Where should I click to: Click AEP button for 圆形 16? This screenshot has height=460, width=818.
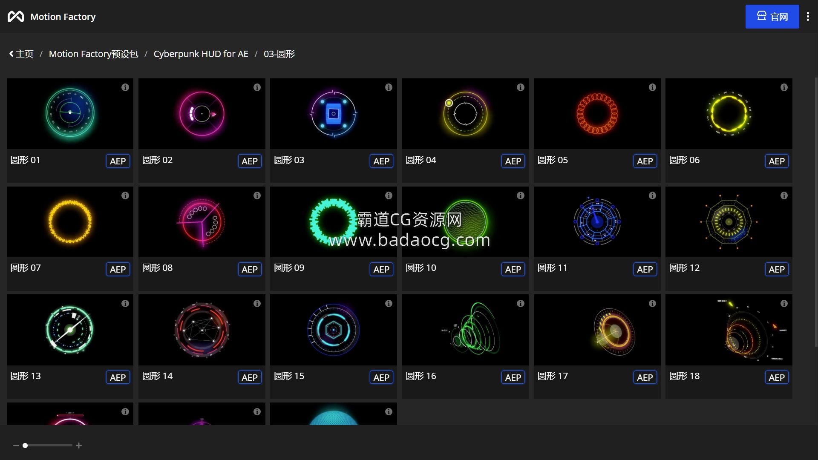pyautogui.click(x=513, y=377)
